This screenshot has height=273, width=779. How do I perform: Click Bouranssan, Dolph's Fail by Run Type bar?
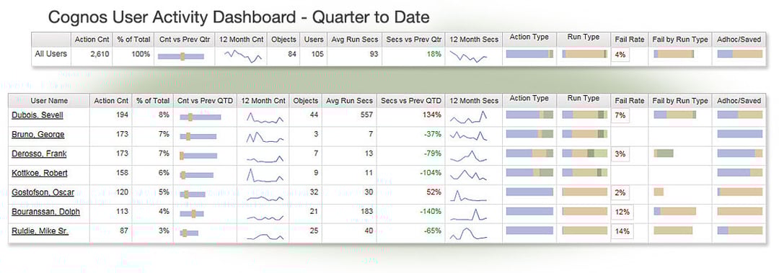674,211
